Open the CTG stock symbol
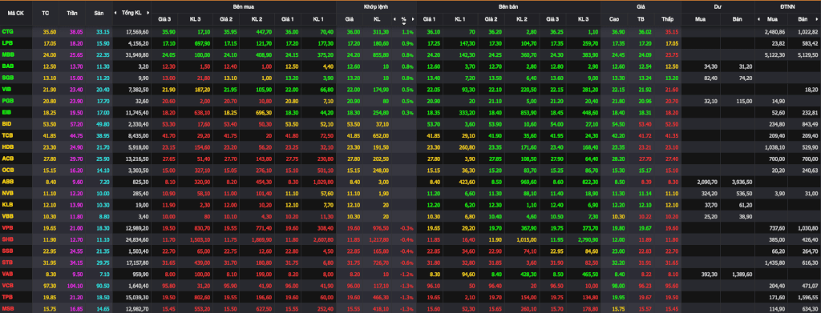 coord(8,32)
